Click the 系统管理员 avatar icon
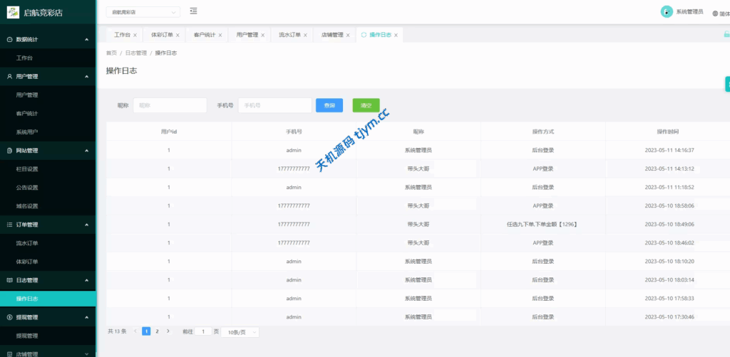This screenshot has height=357, width=730. coord(667,11)
